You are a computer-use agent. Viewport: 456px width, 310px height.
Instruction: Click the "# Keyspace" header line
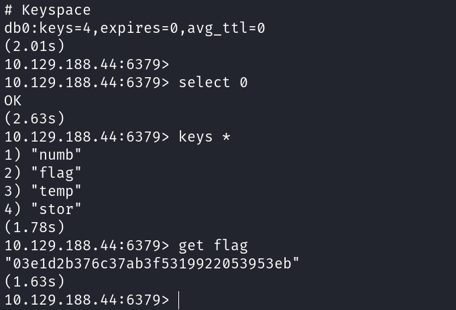click(x=47, y=10)
